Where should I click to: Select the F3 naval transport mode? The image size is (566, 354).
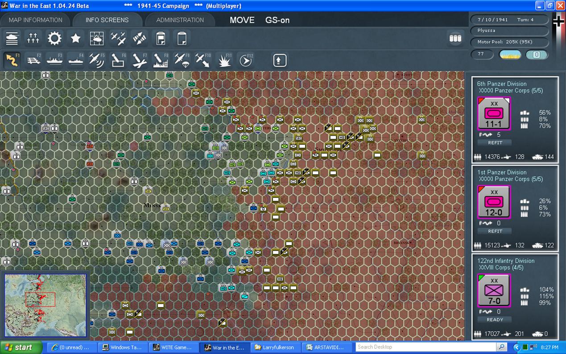tap(54, 60)
